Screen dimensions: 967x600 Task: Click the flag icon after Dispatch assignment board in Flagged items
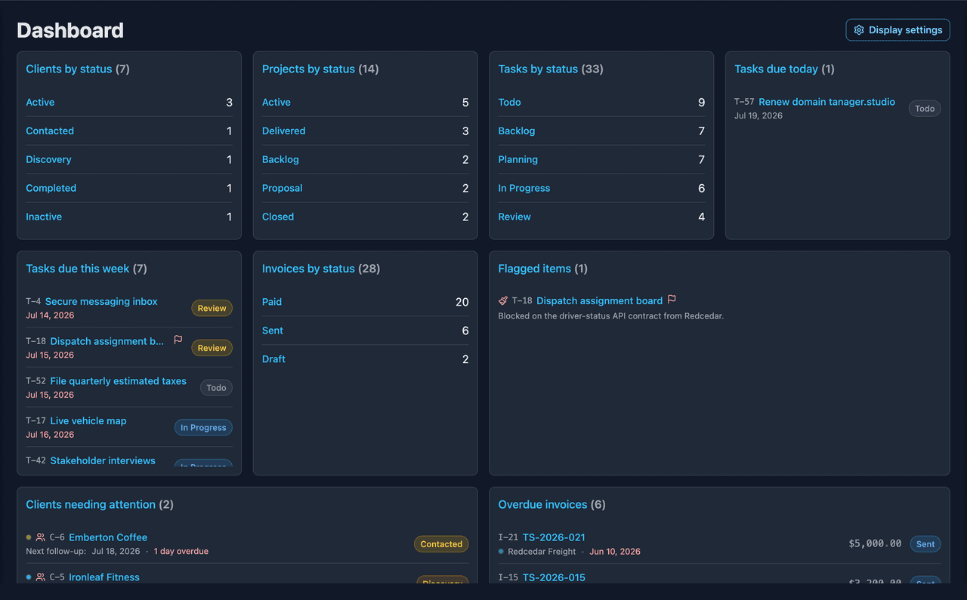click(x=672, y=300)
